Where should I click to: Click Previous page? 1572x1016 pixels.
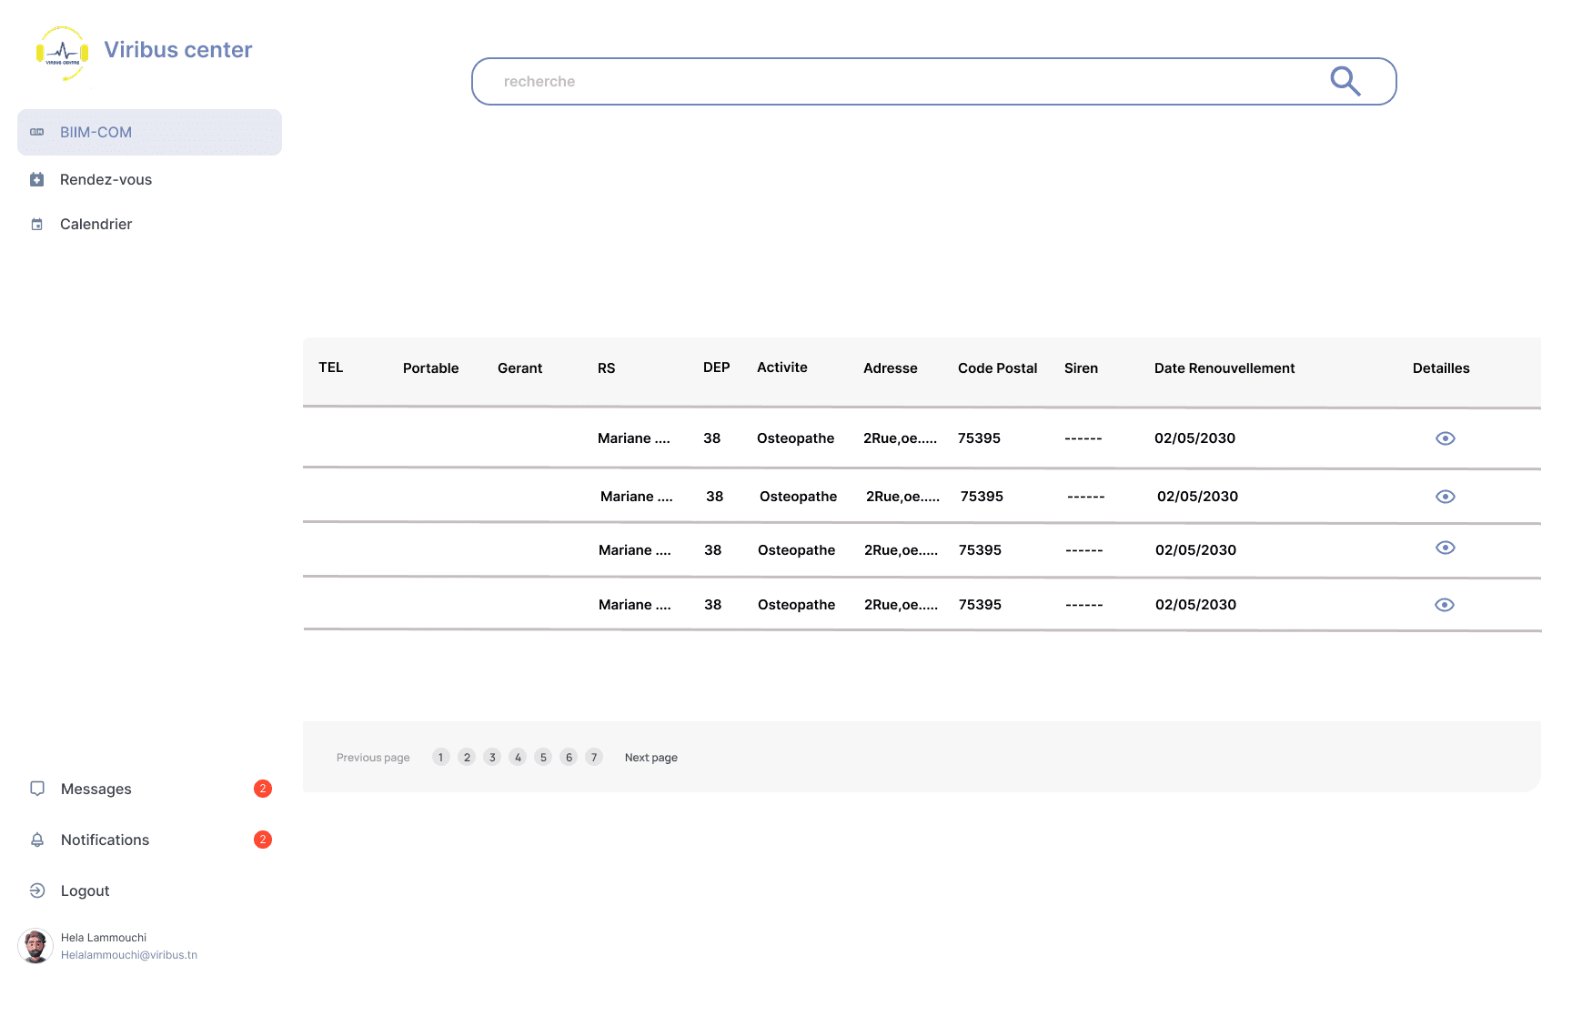tap(372, 757)
